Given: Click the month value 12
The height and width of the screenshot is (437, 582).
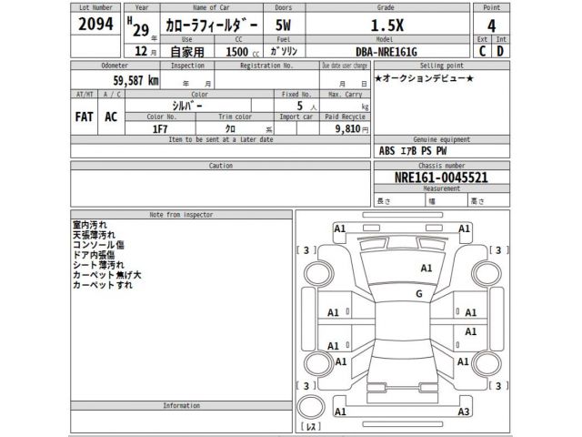Looking at the screenshot, I should tap(141, 51).
